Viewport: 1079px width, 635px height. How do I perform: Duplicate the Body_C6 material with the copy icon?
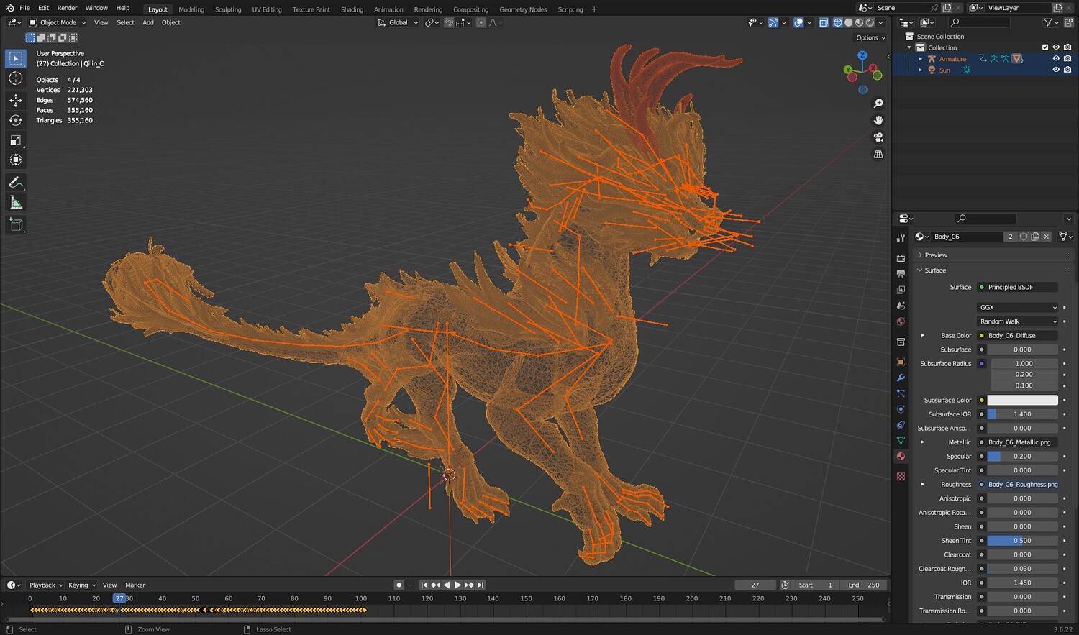click(x=1035, y=237)
